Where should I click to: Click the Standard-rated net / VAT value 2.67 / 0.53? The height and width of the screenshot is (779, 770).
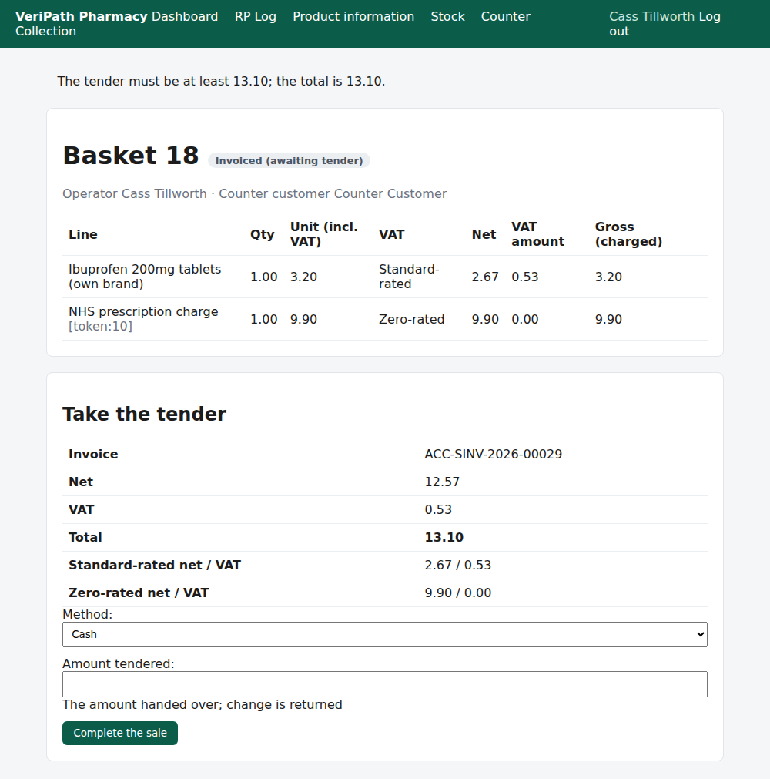(457, 565)
